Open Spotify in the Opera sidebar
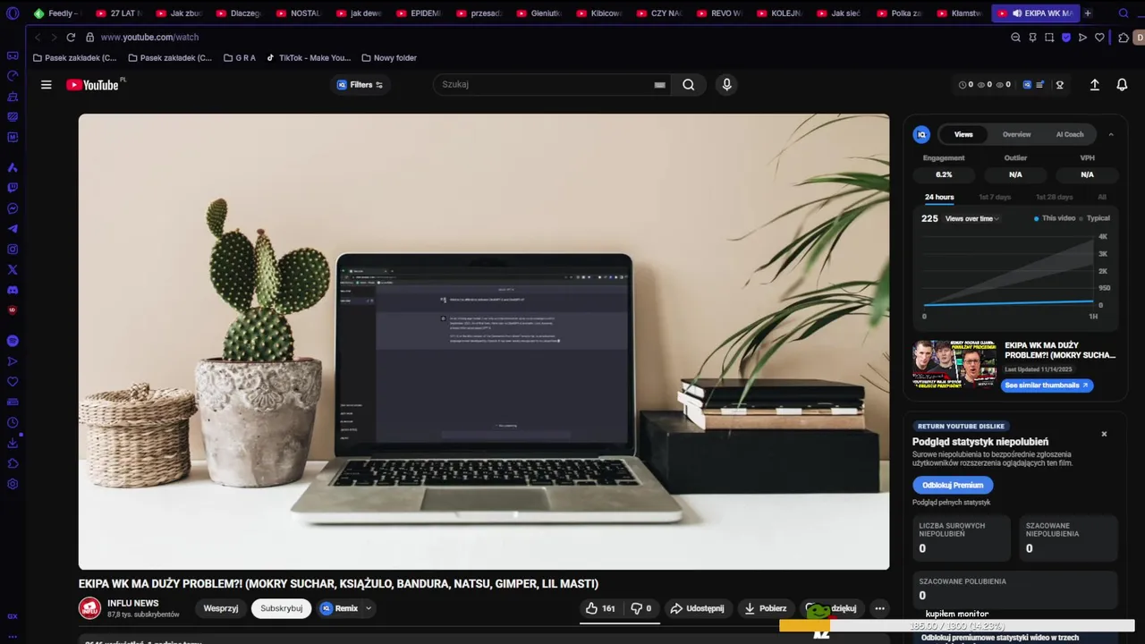 point(13,341)
